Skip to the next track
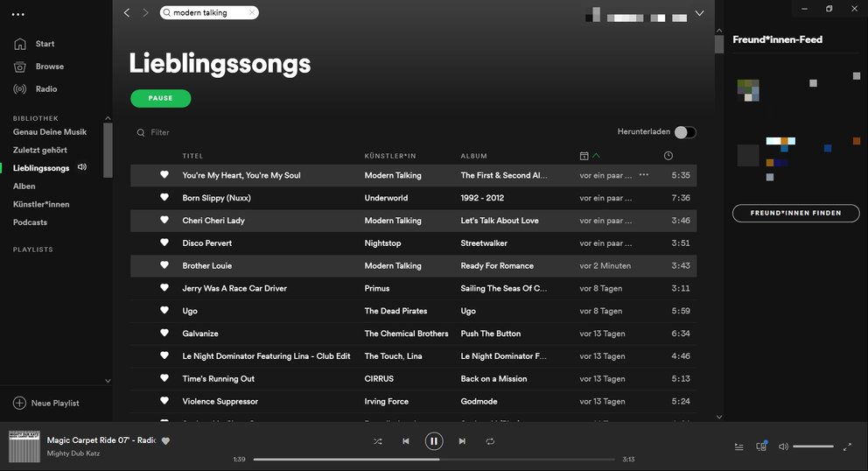This screenshot has height=471, width=868. [462, 441]
